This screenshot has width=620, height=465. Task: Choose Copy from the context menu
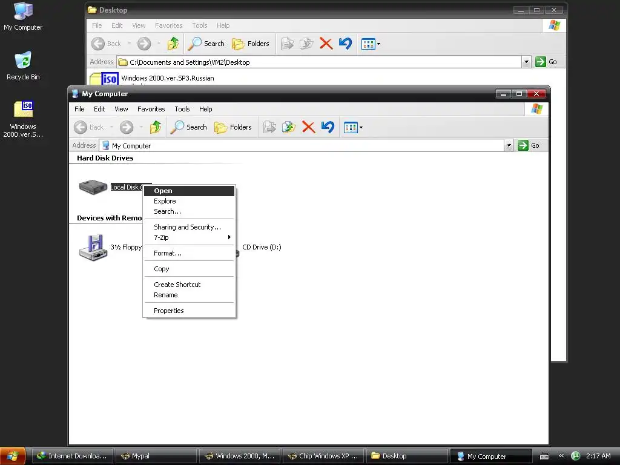[x=189, y=269]
